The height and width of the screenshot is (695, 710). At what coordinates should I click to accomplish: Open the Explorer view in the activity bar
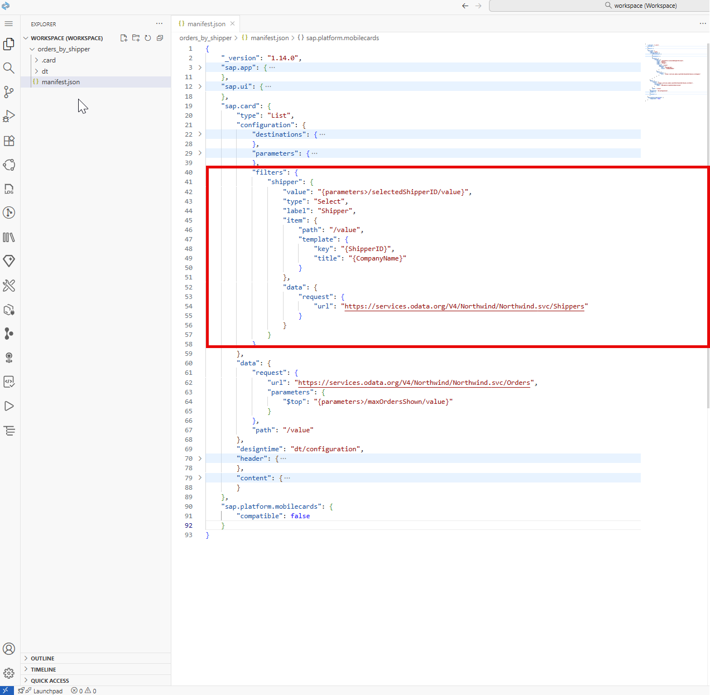[x=9, y=44]
